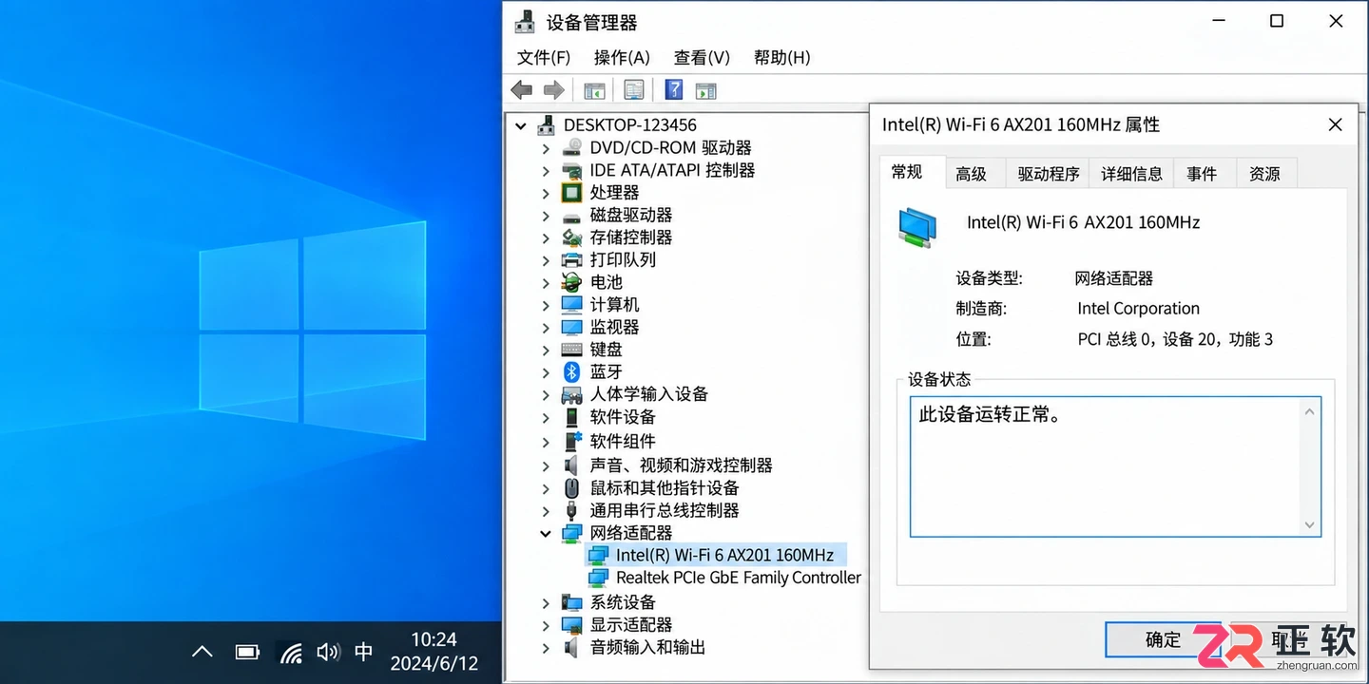Click the volume icon in taskbar
Image resolution: width=1369 pixels, height=684 pixels.
[x=328, y=652]
